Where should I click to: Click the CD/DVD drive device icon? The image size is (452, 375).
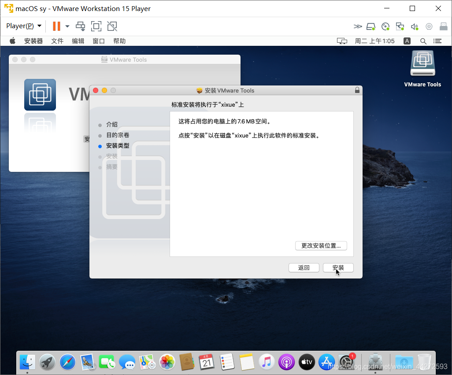385,26
